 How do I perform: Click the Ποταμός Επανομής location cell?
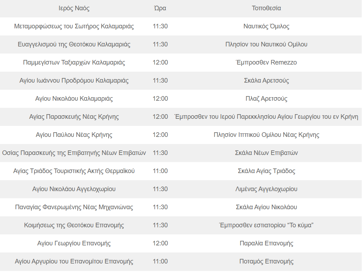[266, 261]
